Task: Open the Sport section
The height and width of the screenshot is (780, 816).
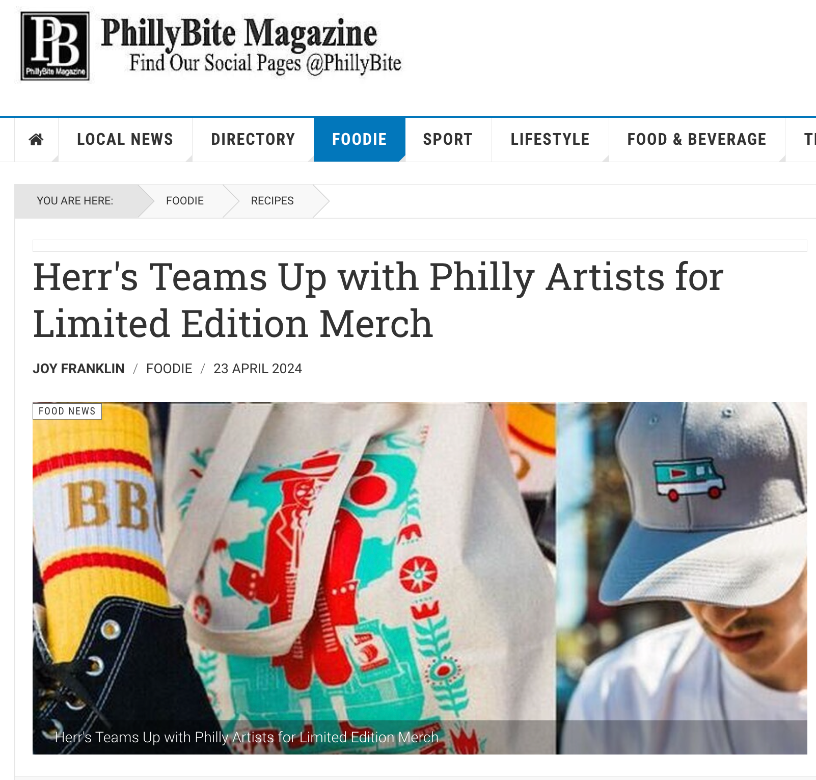Action: click(448, 139)
